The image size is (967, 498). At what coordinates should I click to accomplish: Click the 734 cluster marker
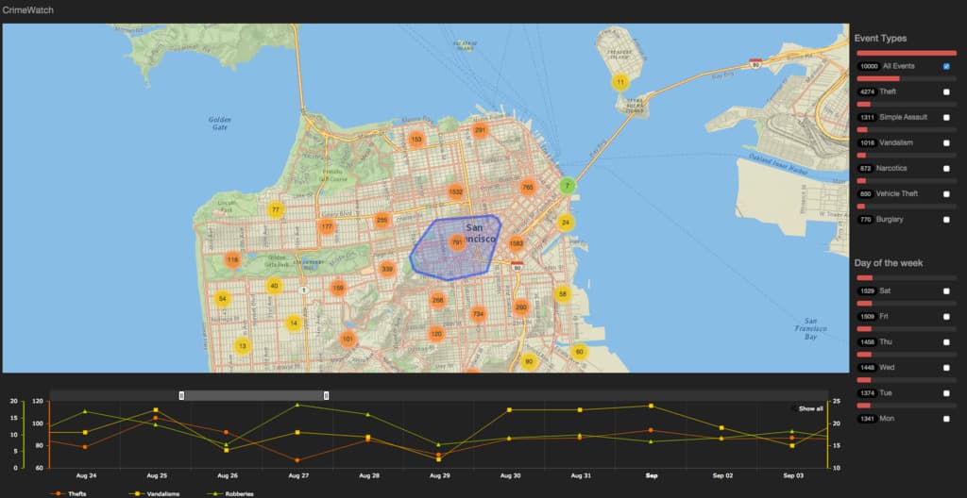click(x=478, y=314)
